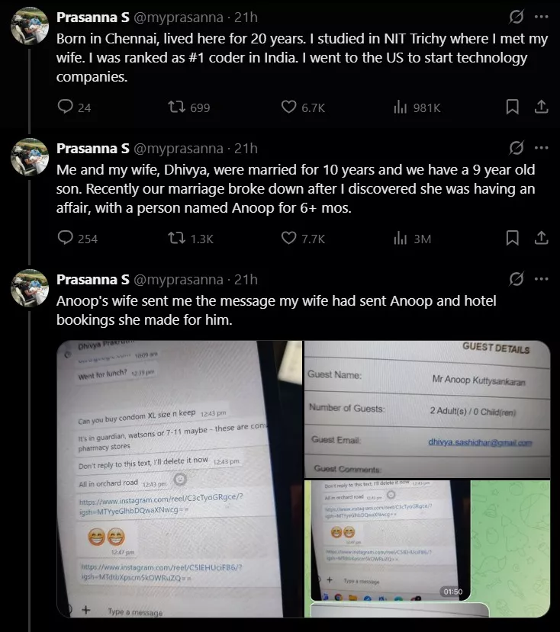This screenshot has height=632, width=560.
Task: Share the first tweet via upload icon
Action: 541,107
